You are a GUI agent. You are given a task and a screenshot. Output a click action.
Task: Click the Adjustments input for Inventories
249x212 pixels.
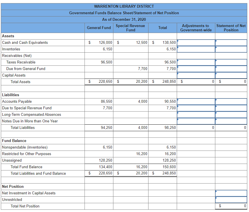point(195,49)
